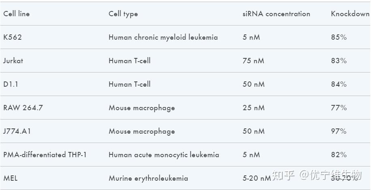Select the Jurkat cell line cell
The image size is (371, 190).
click(x=13, y=61)
